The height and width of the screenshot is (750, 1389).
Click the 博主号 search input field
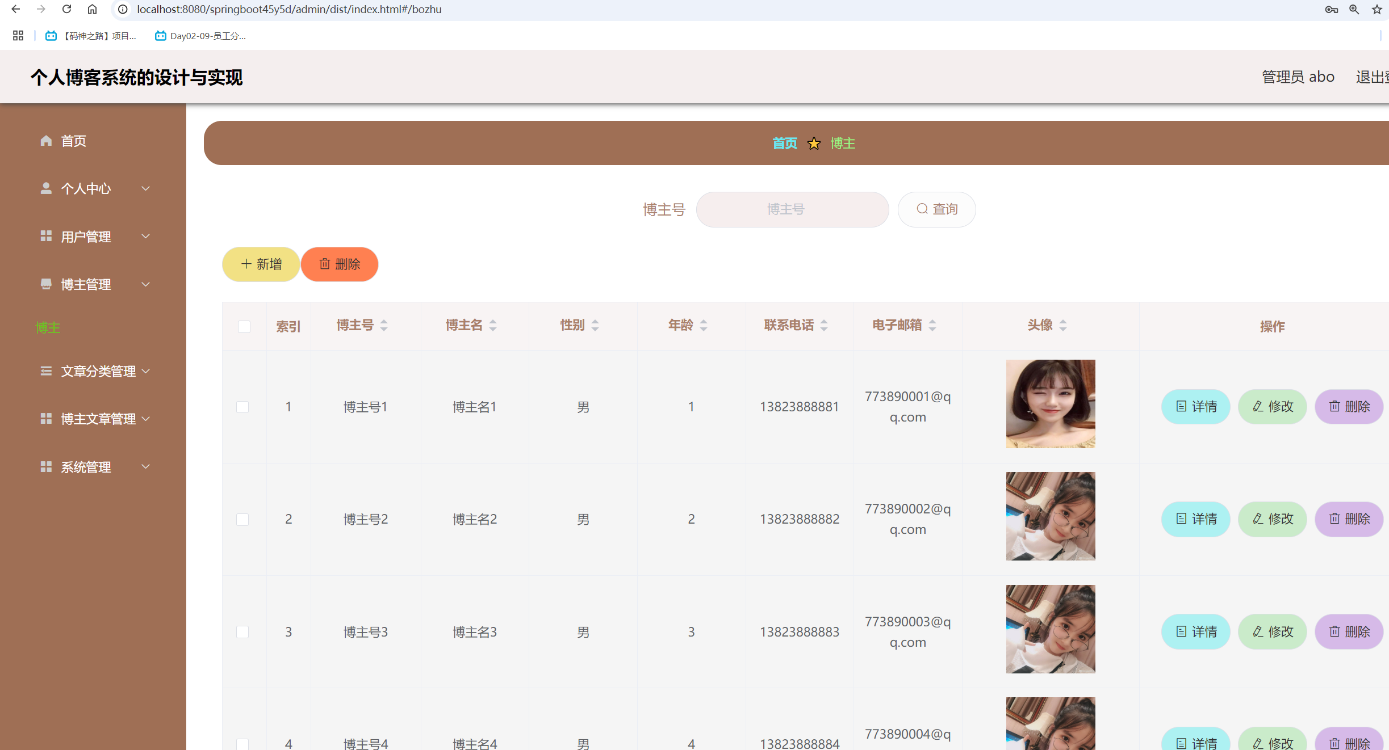792,209
